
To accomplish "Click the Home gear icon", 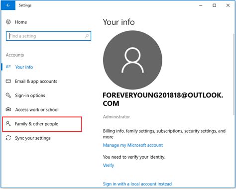I will pos(8,22).
